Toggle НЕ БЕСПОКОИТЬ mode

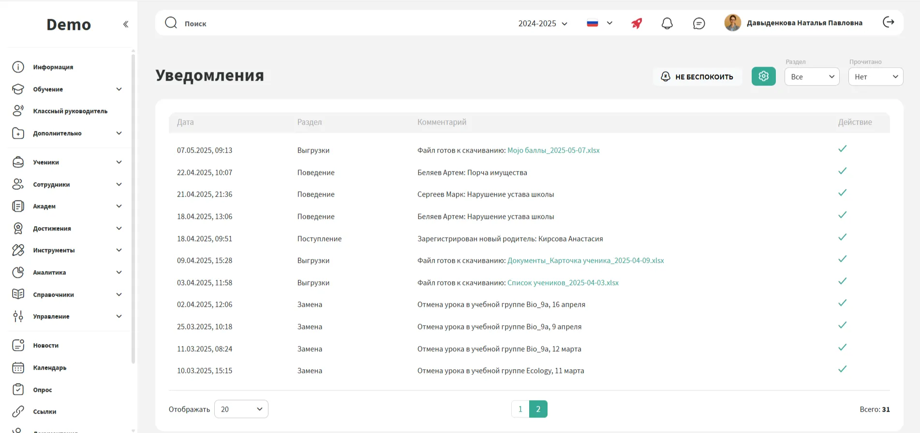697,77
